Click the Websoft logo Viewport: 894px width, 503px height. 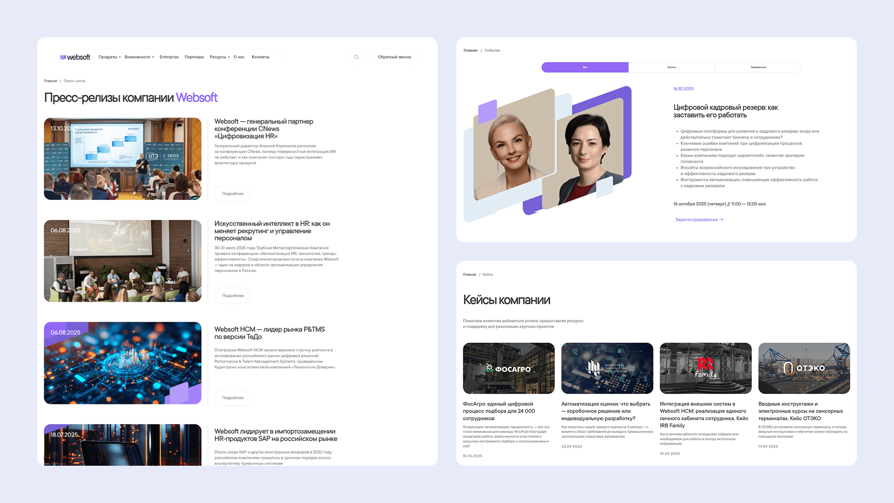pyautogui.click(x=75, y=57)
